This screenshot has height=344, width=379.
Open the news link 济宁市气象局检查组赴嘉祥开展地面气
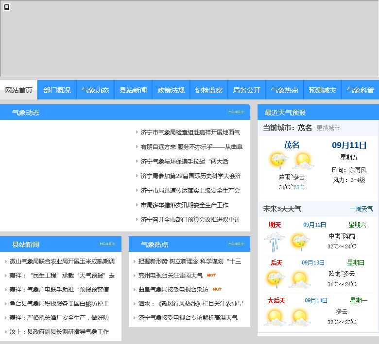tap(190, 132)
